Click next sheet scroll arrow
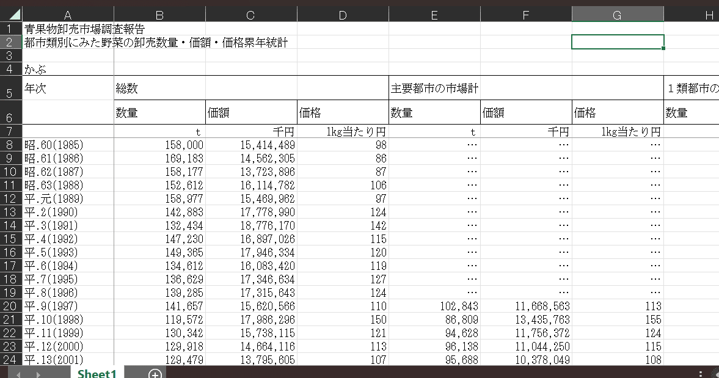 coord(38,374)
